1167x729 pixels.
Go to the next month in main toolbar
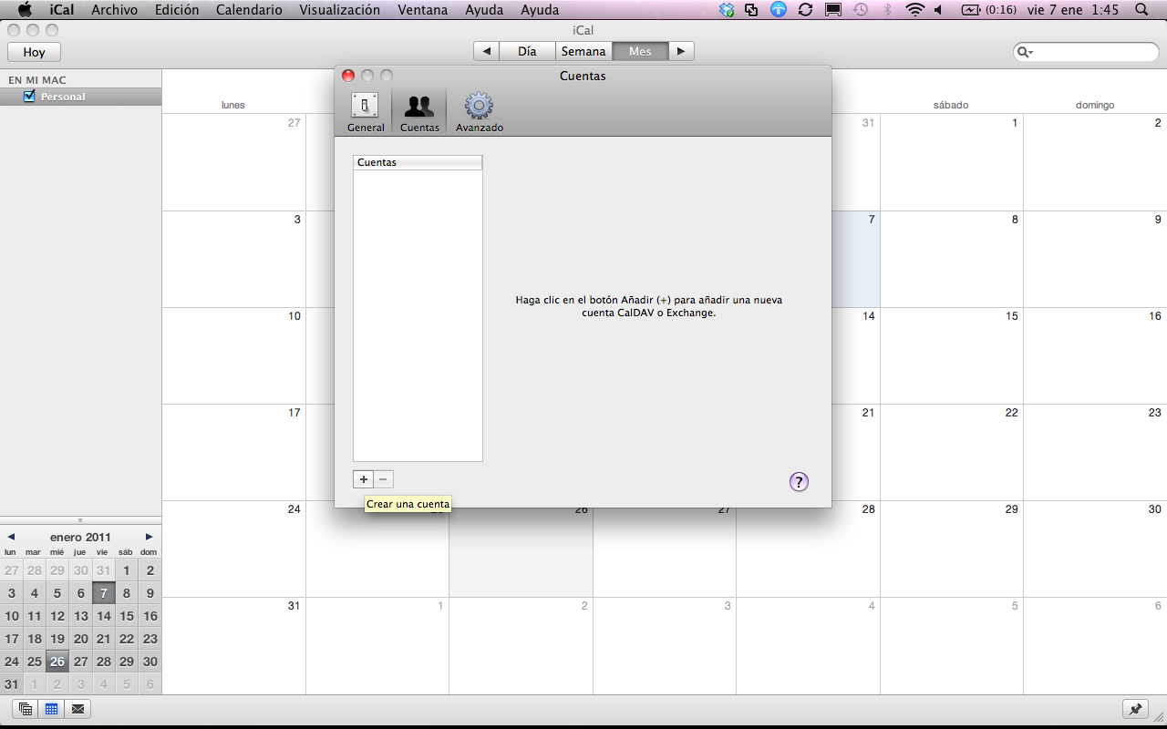[681, 51]
